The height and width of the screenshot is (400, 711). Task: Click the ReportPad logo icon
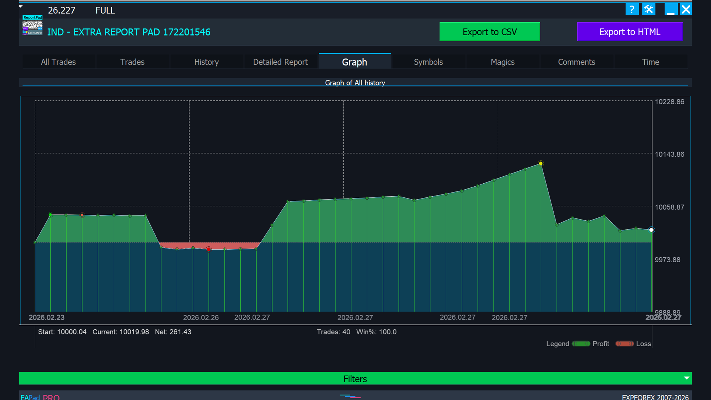32,26
